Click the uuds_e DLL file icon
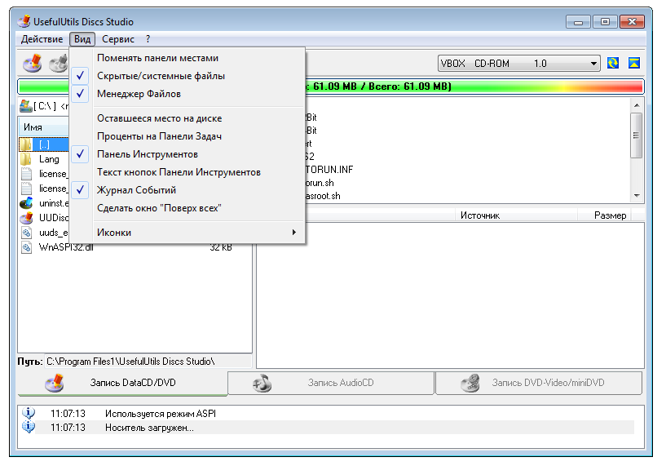Screen dimensions: 666x466 (26, 233)
